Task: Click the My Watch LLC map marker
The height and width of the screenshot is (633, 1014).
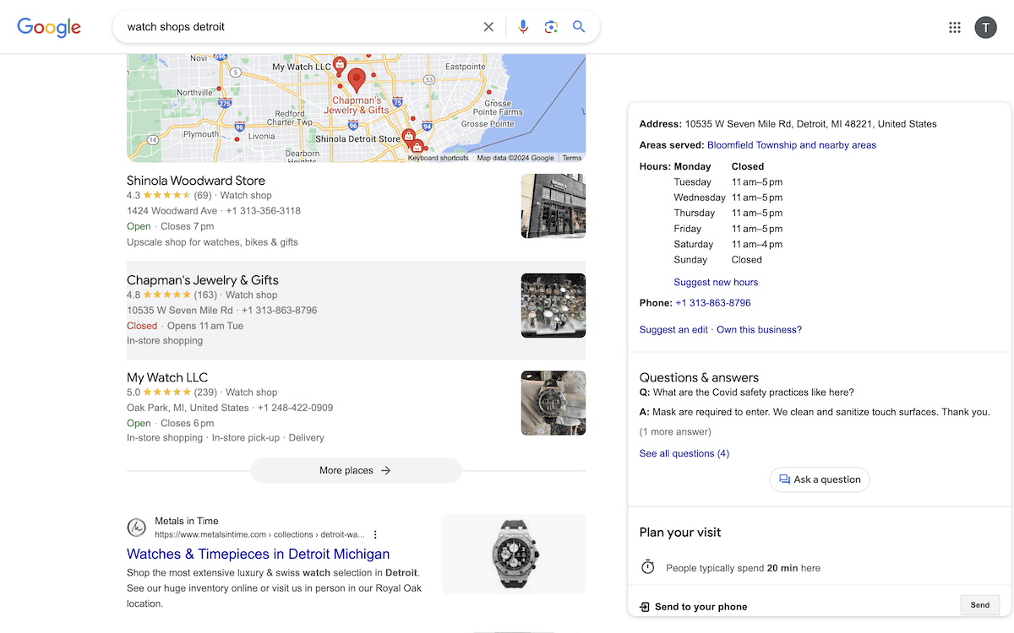Action: [339, 64]
